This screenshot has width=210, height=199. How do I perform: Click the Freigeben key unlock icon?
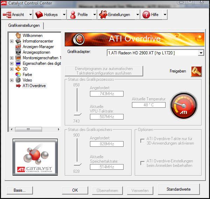[x=196, y=72]
